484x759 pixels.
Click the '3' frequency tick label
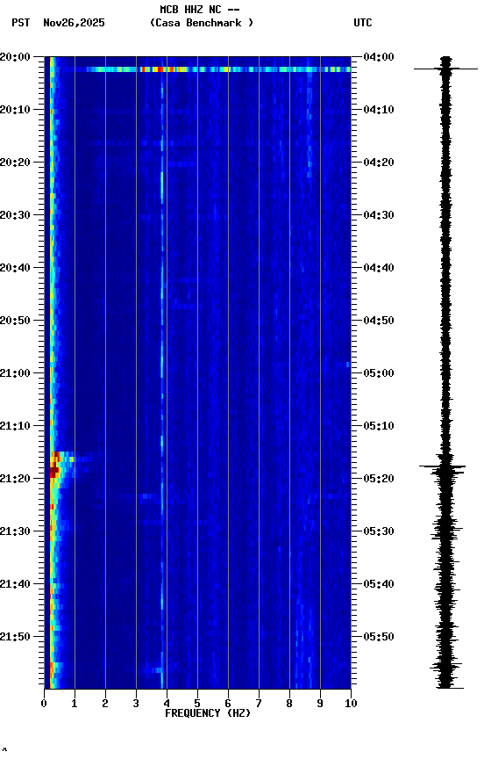pyautogui.click(x=136, y=704)
